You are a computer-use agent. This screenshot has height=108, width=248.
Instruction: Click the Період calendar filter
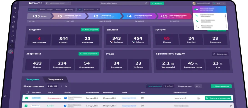(69, 10)
